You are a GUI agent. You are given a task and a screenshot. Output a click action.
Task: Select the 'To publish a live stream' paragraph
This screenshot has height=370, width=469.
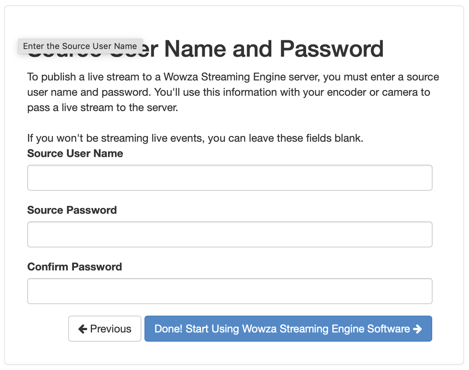coord(233,93)
